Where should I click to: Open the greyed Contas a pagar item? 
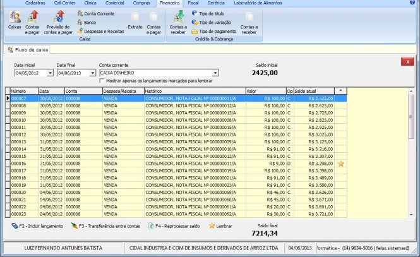click(153, 23)
